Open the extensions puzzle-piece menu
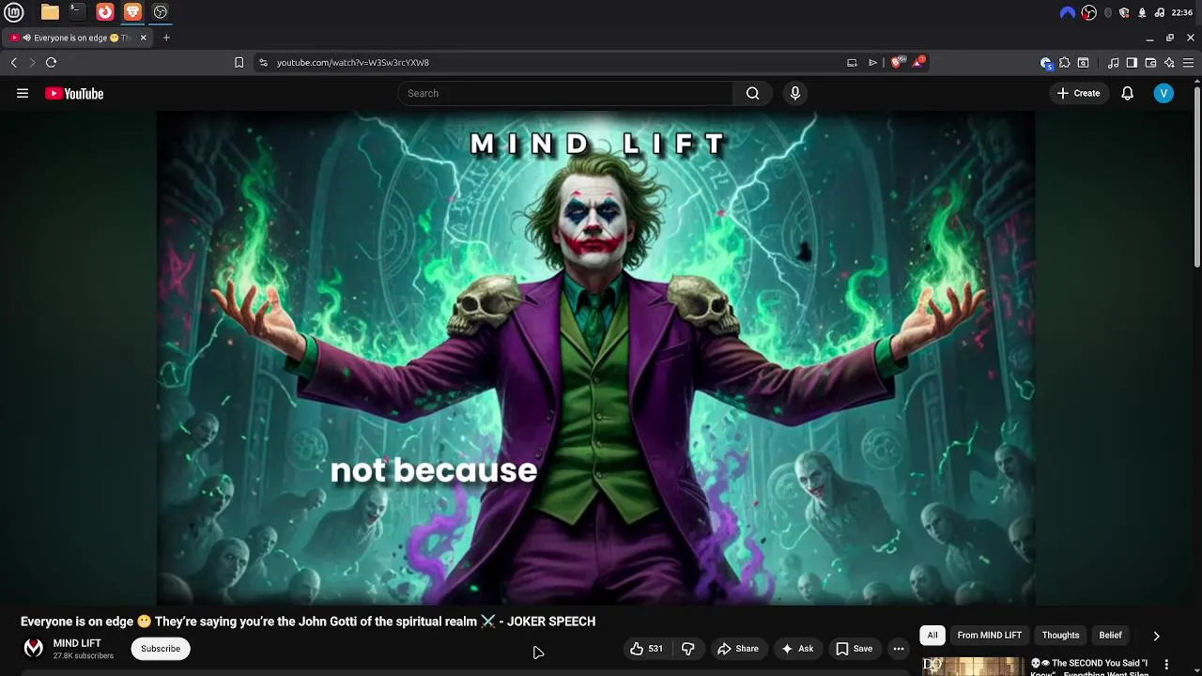This screenshot has width=1202, height=676. click(1064, 63)
